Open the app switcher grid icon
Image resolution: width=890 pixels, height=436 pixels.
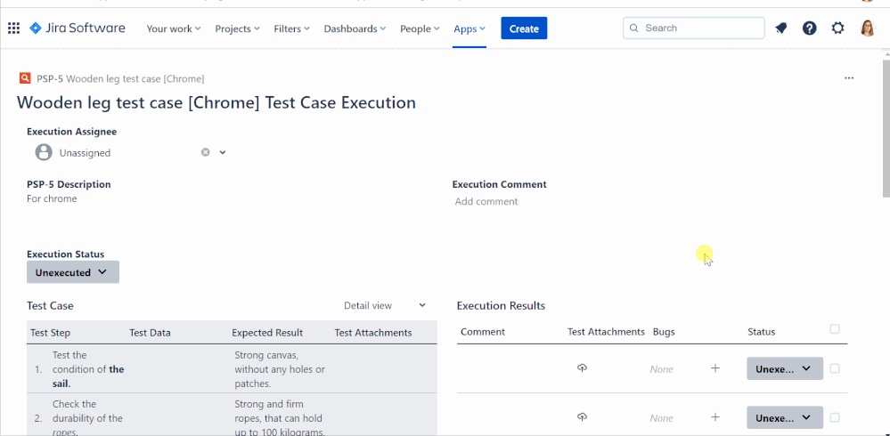point(13,28)
